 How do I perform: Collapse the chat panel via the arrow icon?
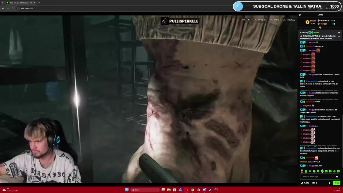pyautogui.click(x=300, y=15)
